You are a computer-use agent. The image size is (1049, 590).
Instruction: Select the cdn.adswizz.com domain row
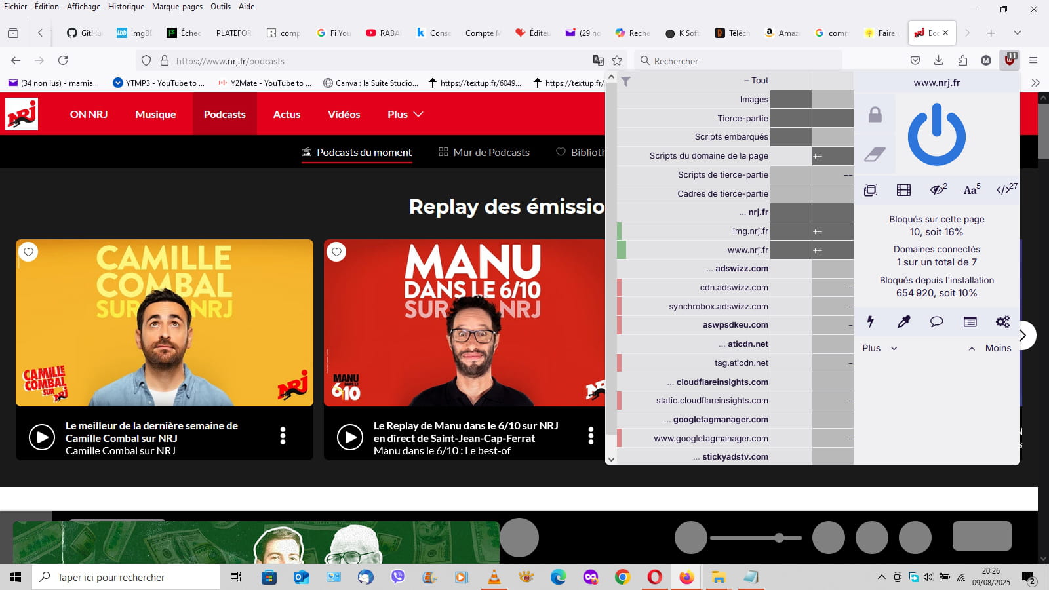click(x=694, y=287)
